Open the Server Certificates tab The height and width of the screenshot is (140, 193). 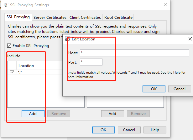coord(50,18)
